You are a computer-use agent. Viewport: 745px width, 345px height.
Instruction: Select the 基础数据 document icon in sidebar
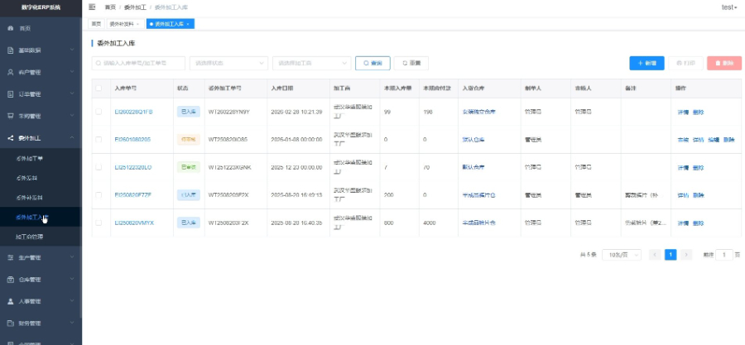tap(10, 50)
